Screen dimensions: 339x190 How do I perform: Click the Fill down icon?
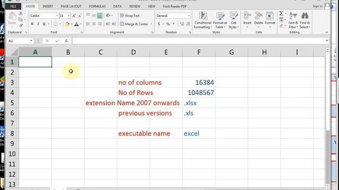[281, 20]
